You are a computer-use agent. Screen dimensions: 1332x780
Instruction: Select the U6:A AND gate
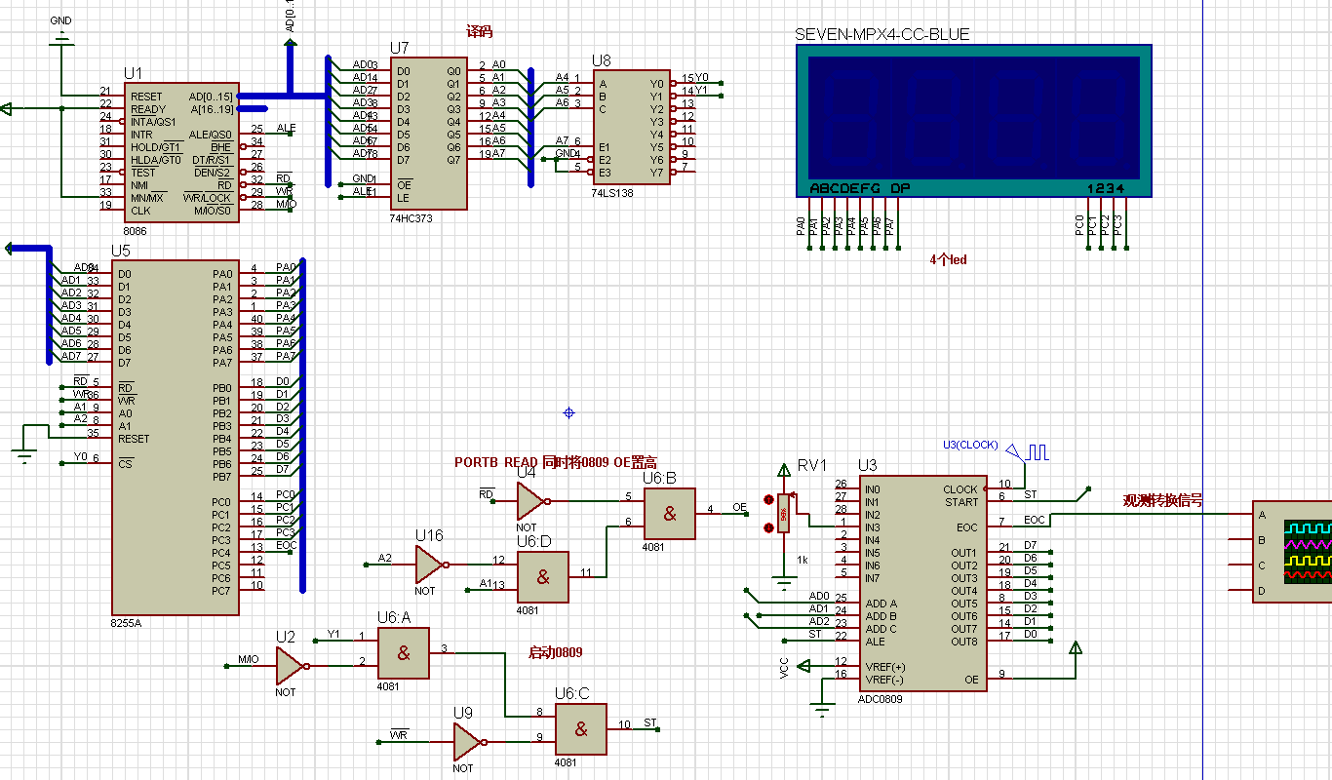tap(403, 653)
